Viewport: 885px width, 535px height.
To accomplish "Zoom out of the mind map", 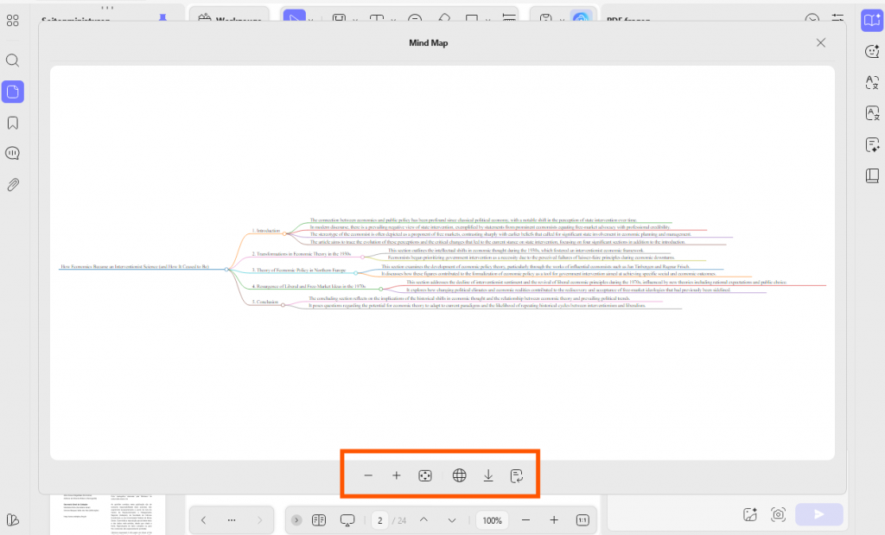I will coord(367,474).
